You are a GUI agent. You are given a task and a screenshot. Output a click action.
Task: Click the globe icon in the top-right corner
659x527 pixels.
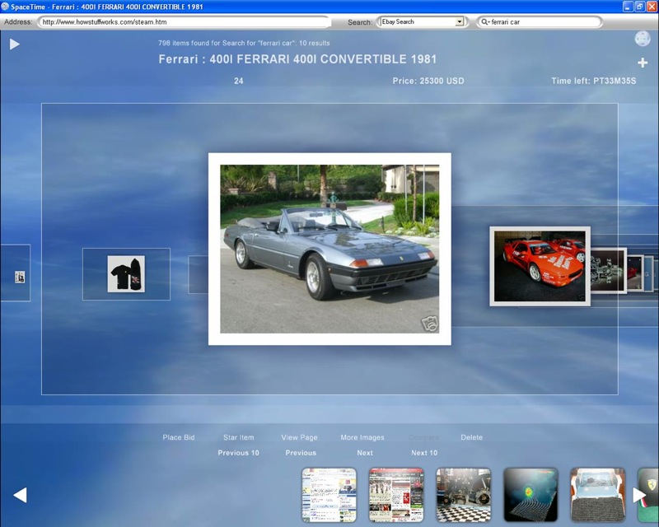pyautogui.click(x=643, y=39)
